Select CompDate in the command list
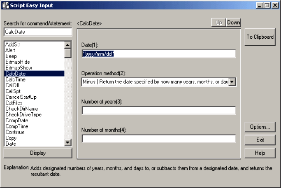The width and height of the screenshot is (281, 188). [x=34, y=121]
